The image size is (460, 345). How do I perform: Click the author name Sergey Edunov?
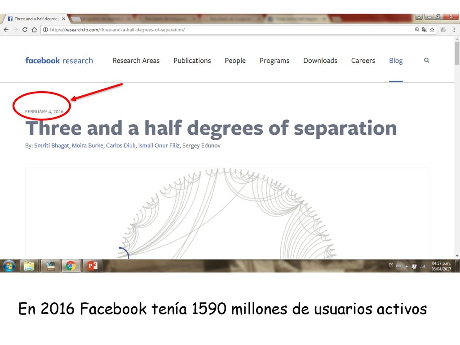(201, 146)
